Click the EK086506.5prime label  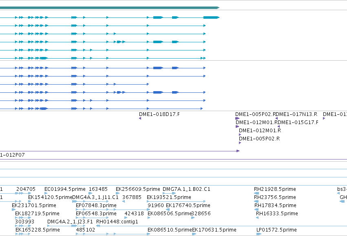[x=169, y=214]
